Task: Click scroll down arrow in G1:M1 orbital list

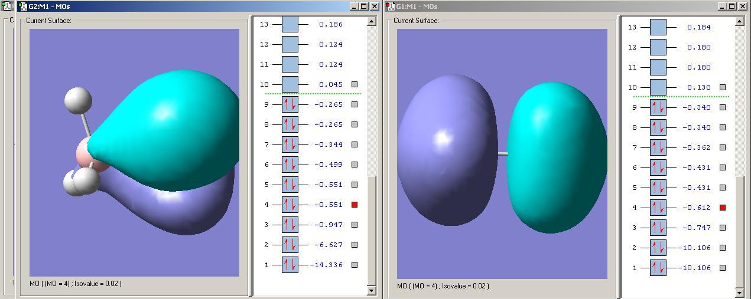Action: pos(740,293)
